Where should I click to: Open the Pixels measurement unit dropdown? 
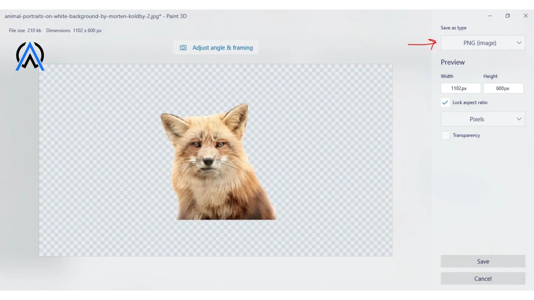pos(483,119)
